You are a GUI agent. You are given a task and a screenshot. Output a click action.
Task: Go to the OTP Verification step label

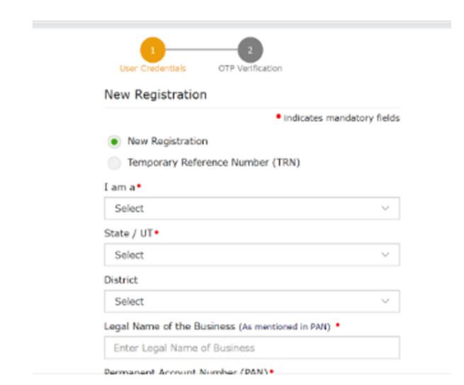(250, 68)
